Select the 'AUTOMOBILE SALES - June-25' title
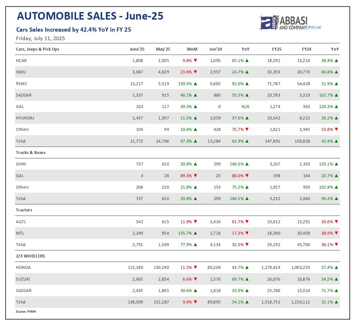Screen dimensions: 354x325 (x=90, y=16)
